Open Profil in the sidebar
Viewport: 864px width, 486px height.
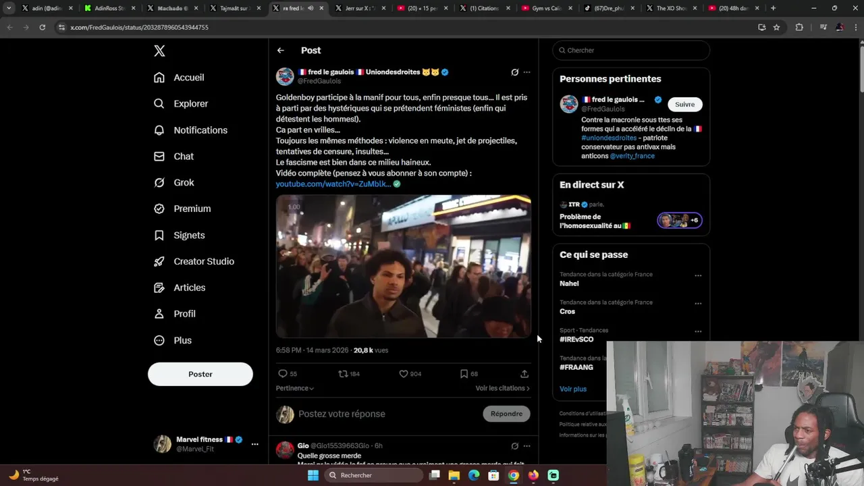coord(175,315)
